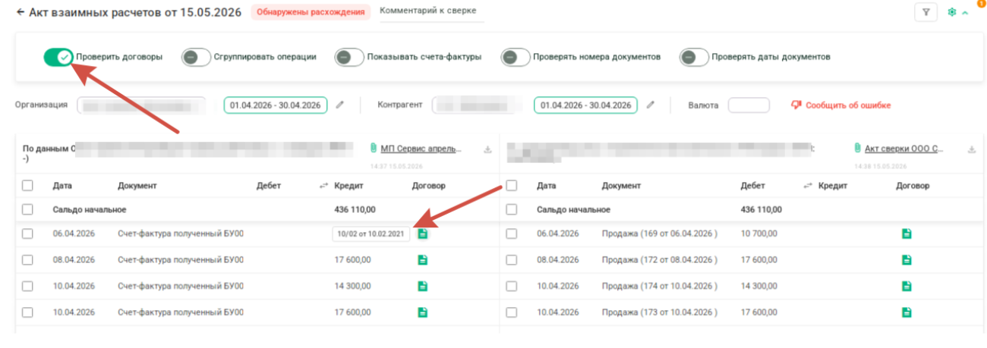The width and height of the screenshot is (987, 348).
Task: Click left saldo value 436 110,00 under Кредит
Action: click(x=355, y=209)
